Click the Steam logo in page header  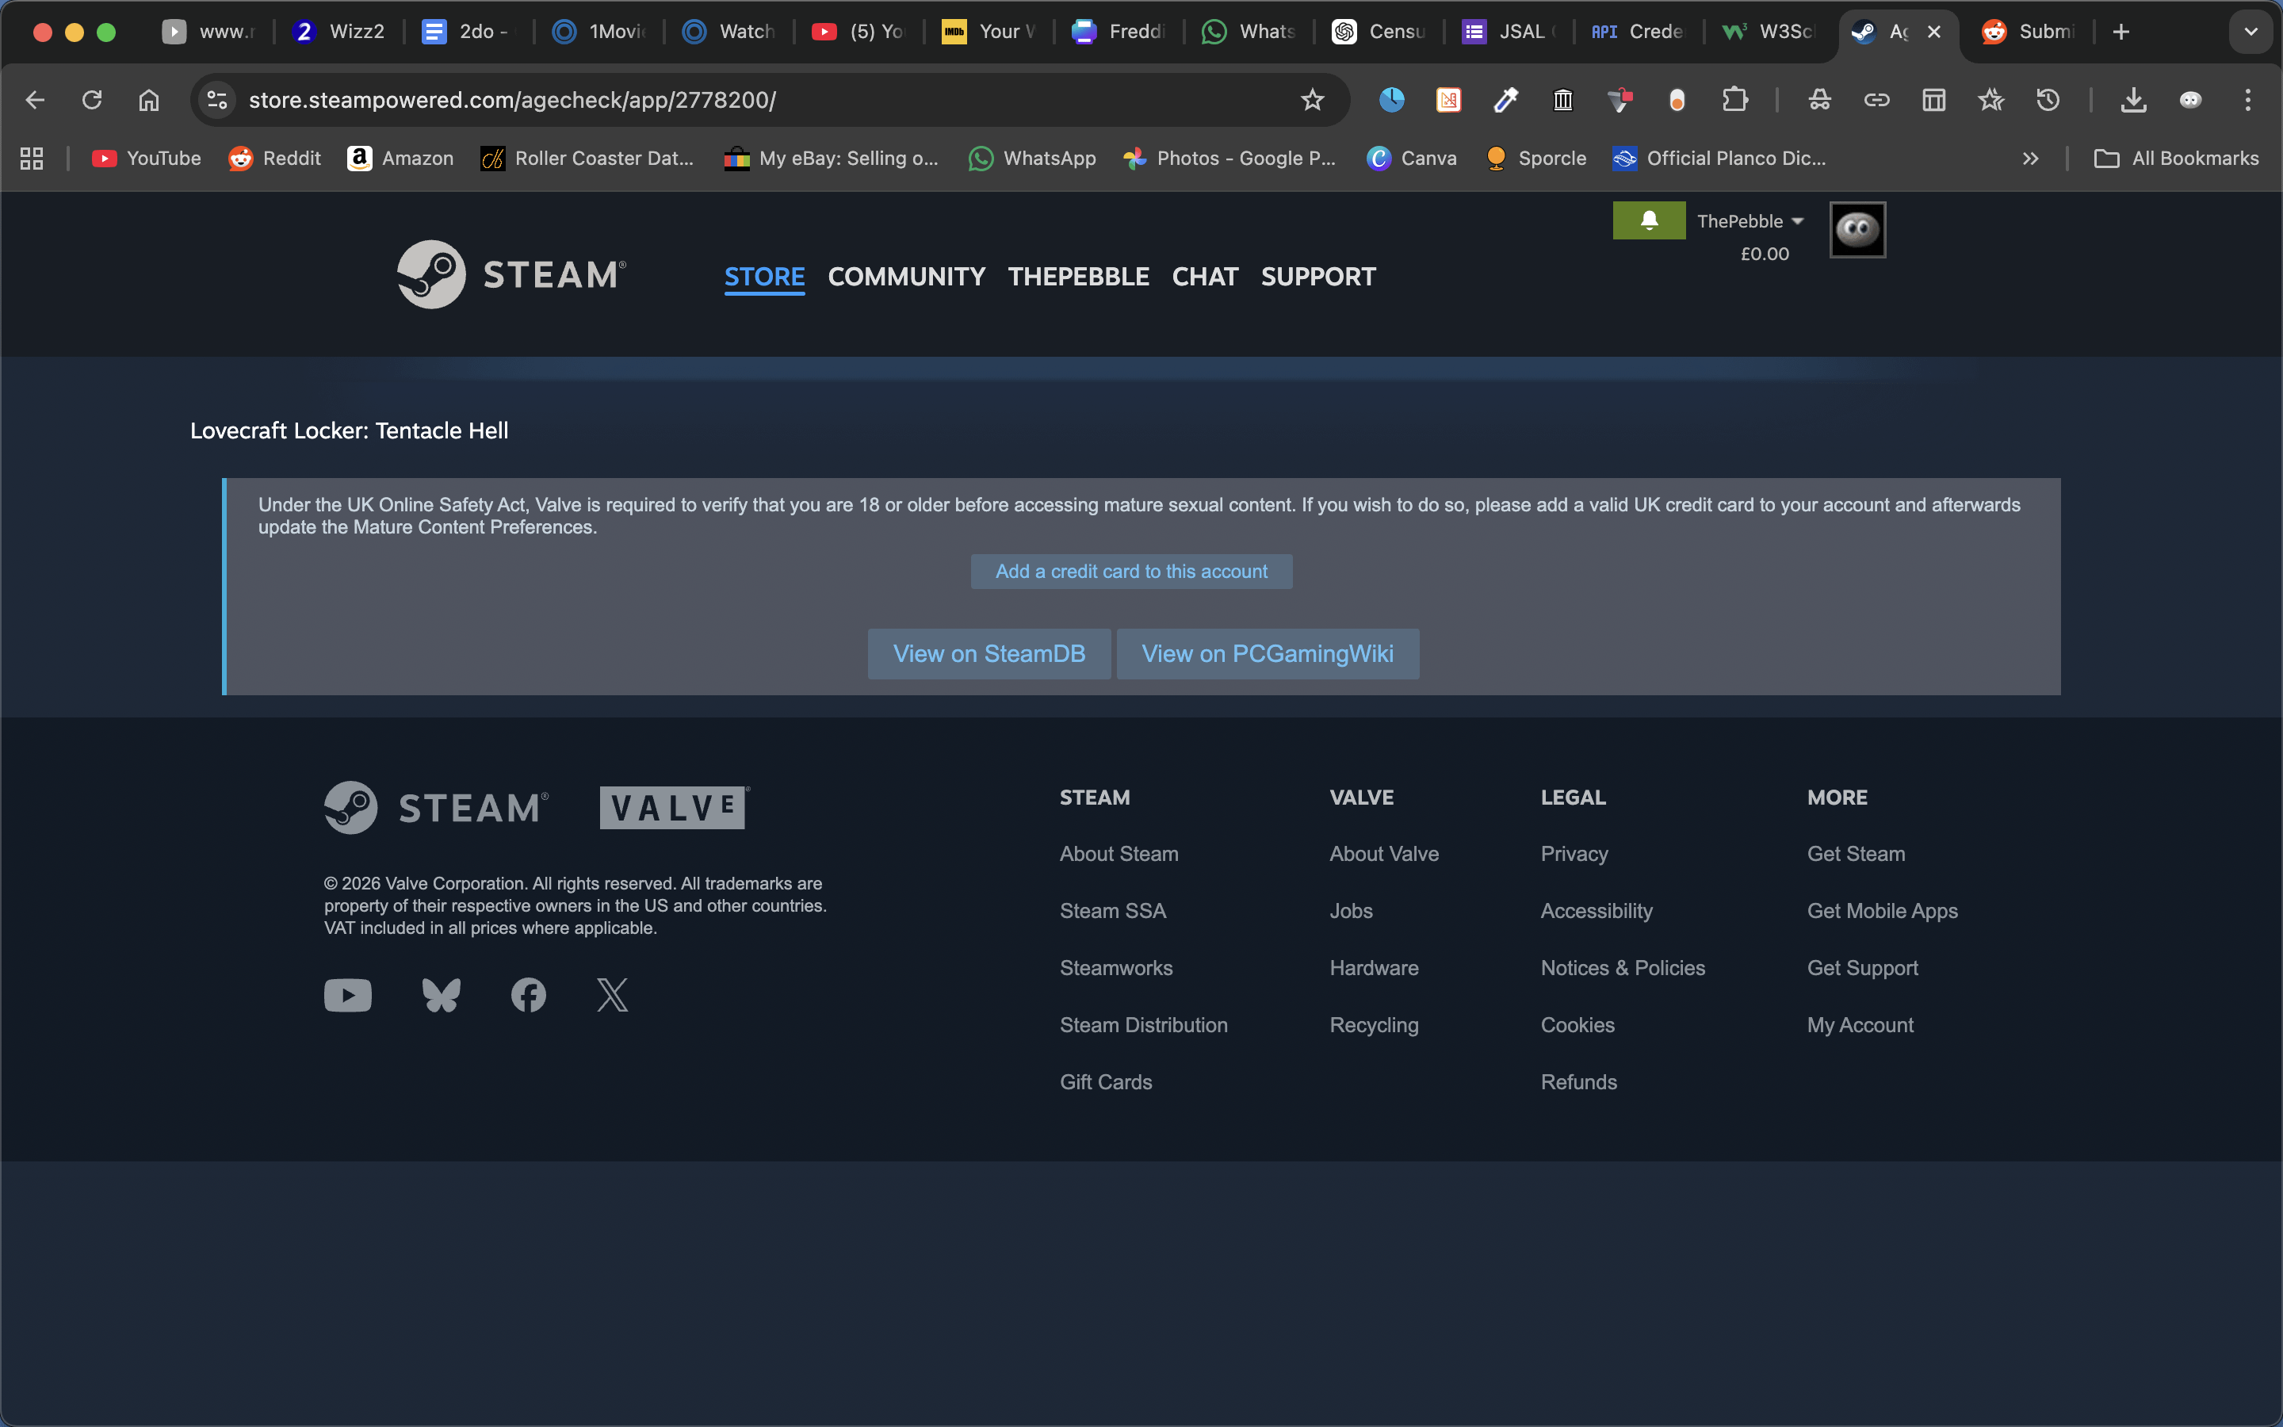click(x=511, y=274)
